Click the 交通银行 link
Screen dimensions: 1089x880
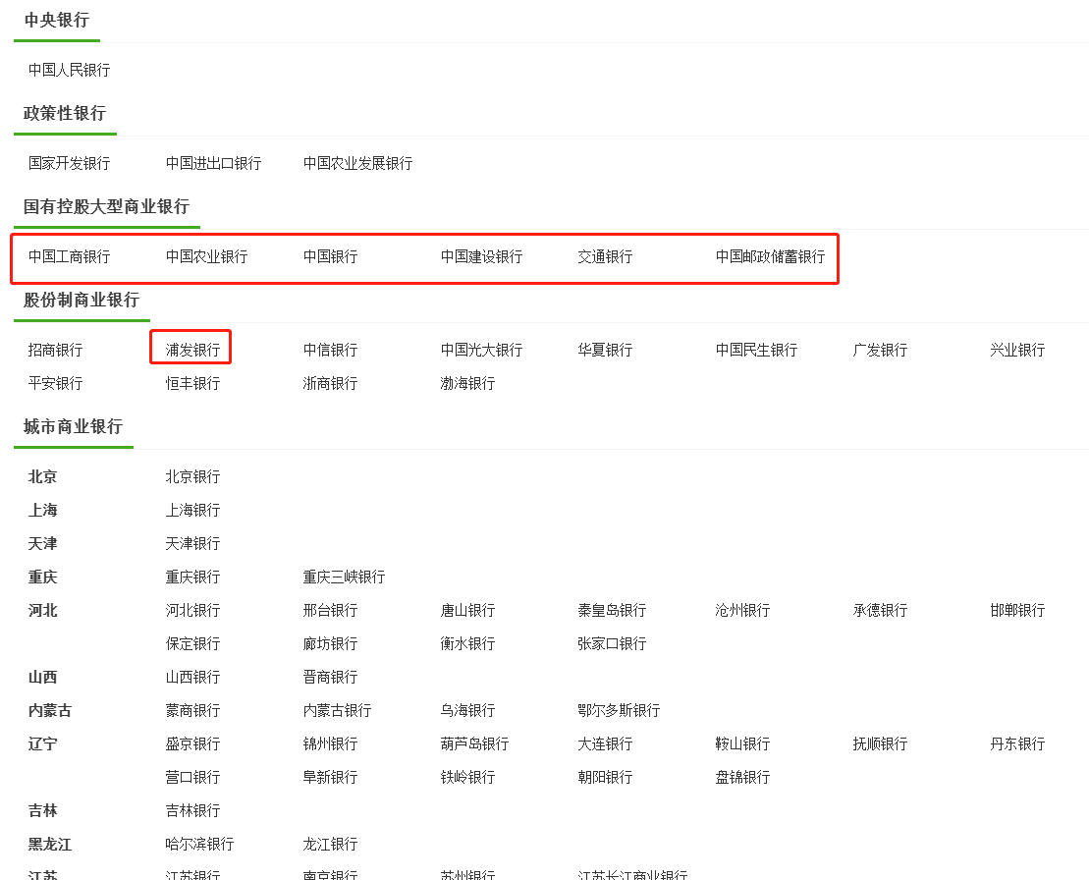click(605, 257)
